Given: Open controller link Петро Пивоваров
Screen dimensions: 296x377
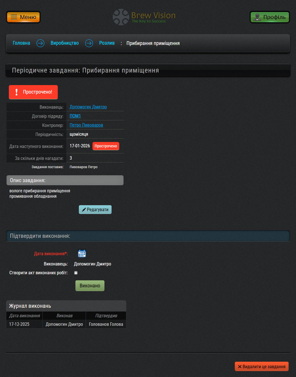Looking at the screenshot, I should tap(86, 125).
